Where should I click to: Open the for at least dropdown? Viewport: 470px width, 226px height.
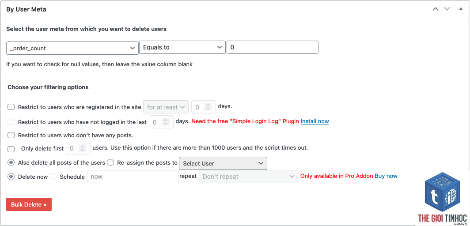[166, 107]
